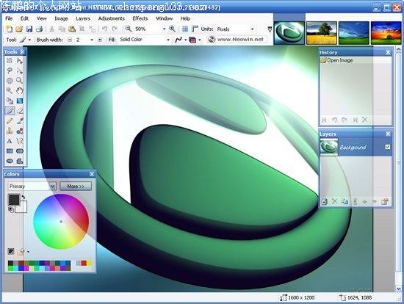The height and width of the screenshot is (304, 404).
Task: Select the Magic Wand tool
Action: 10,90
